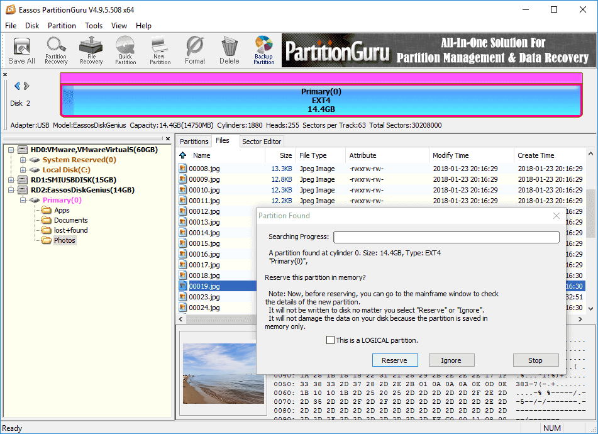Select the Quick Partition icon
The width and height of the screenshot is (598, 434).
pyautogui.click(x=125, y=50)
